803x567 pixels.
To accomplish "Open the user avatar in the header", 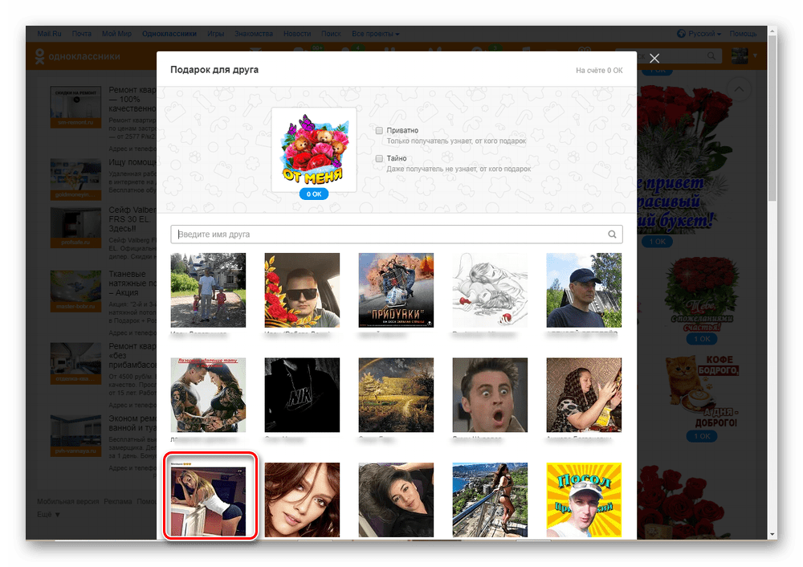I will click(740, 55).
